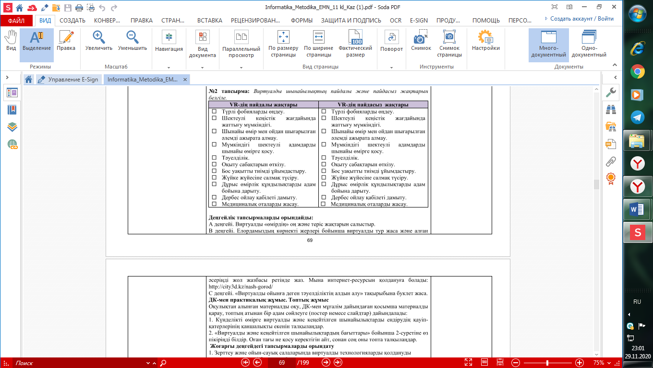Screen dimensions: 653x368
Task: Open Настройки settings gear
Action: tap(486, 41)
